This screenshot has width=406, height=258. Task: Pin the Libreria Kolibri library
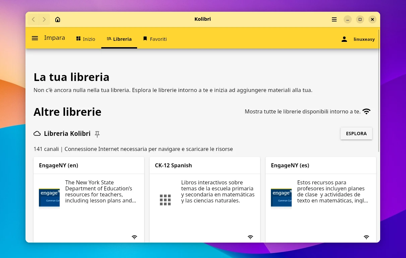(x=97, y=134)
